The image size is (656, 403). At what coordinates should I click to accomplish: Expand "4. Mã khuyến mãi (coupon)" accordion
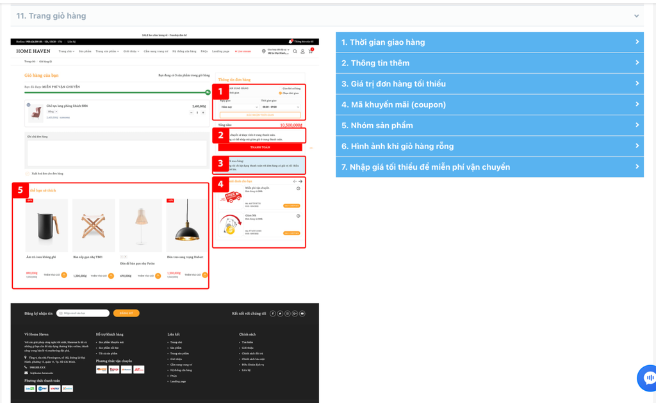tap(489, 104)
